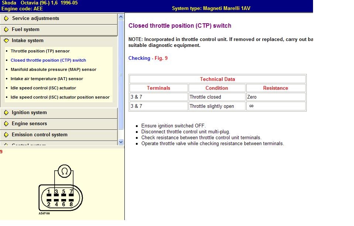
Task: Open Idle speed control (ISC) actuator
Action: 43,88
